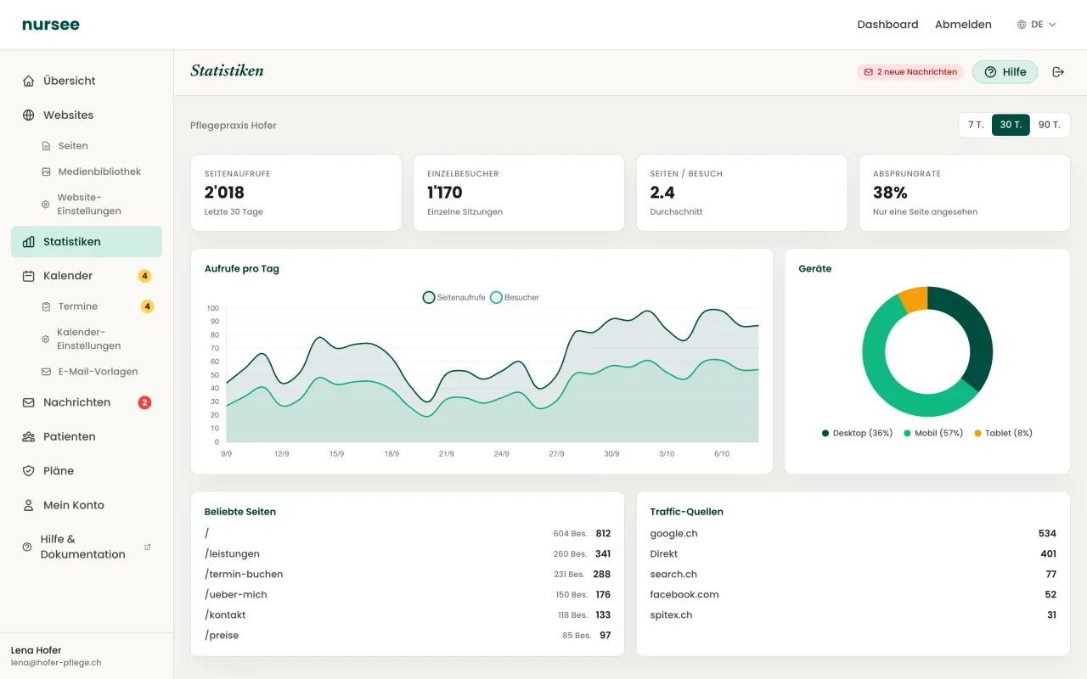The image size is (1087, 679).
Task: Click the nursee logo
Action: (x=51, y=25)
